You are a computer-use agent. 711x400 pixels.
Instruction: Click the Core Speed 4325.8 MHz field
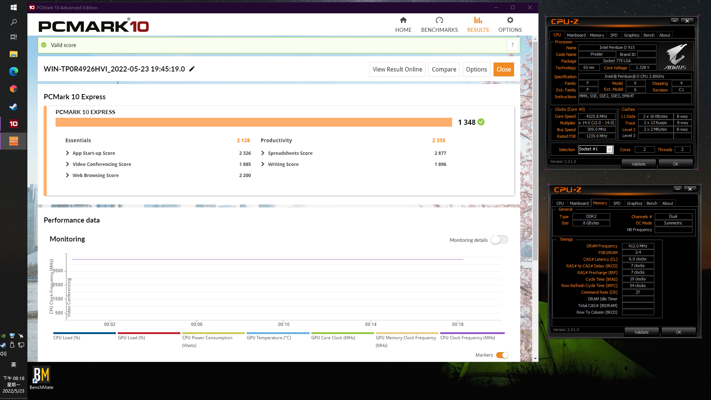coord(597,116)
